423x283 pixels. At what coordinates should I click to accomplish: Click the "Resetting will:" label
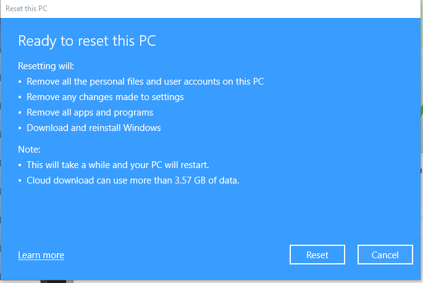point(46,66)
